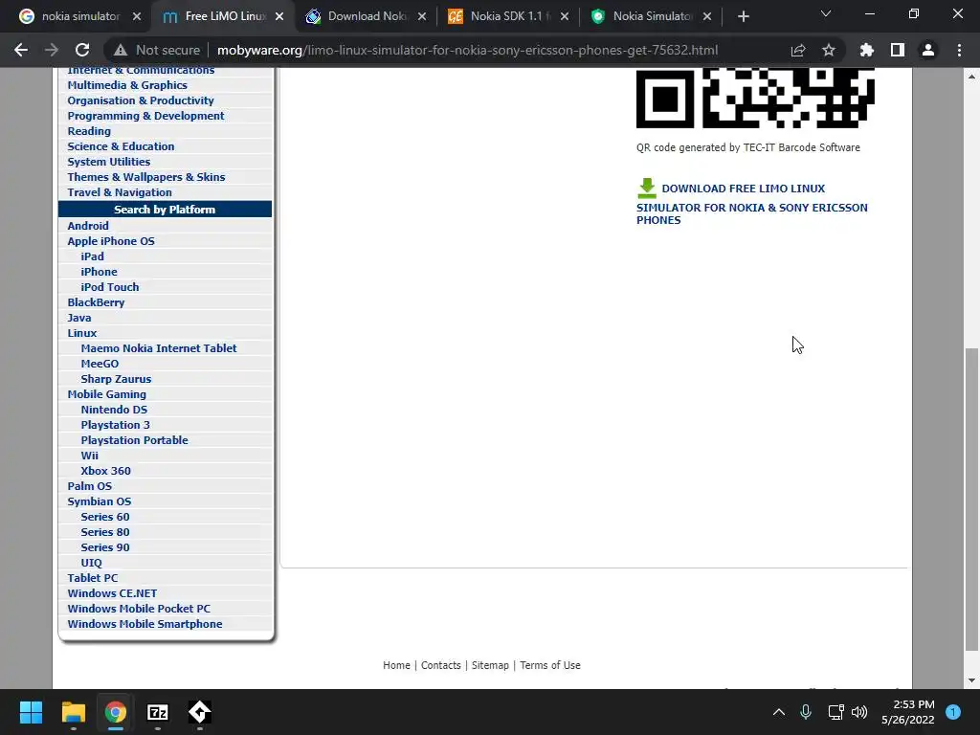This screenshot has height=735, width=980.
Task: Click the page vertical scrollbar thumb
Action: [x=971, y=500]
